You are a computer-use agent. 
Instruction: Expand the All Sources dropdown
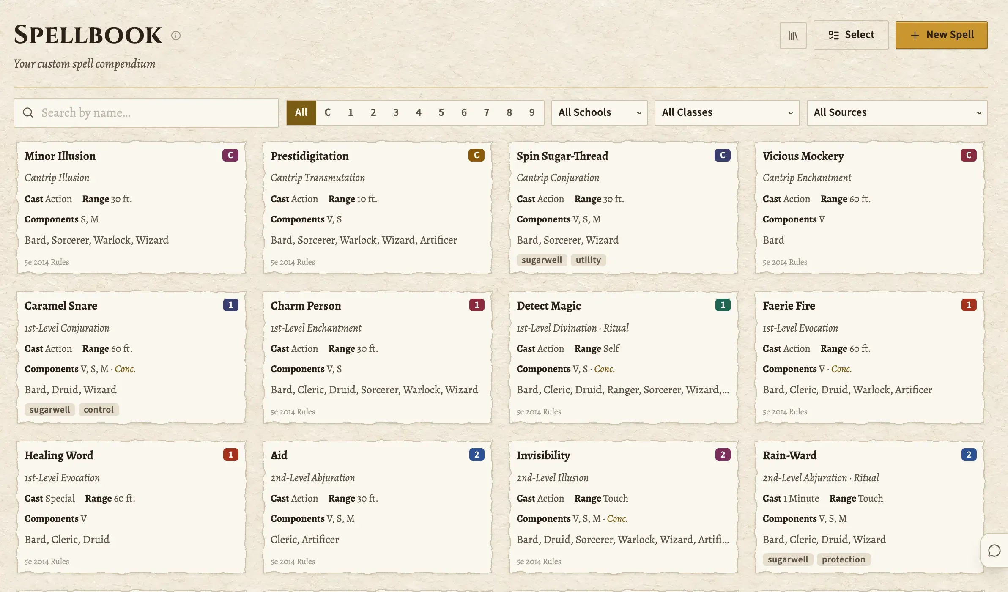[x=897, y=112]
